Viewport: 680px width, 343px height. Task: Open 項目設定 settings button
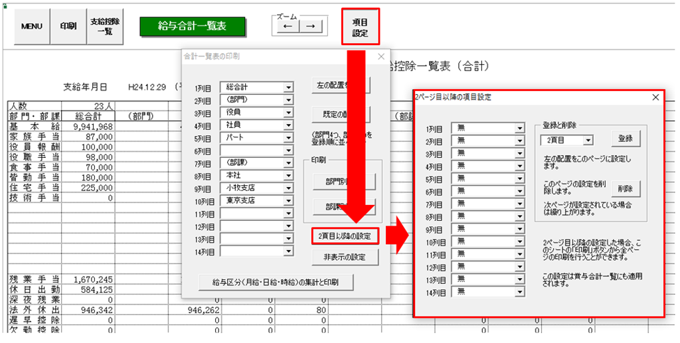click(x=360, y=27)
